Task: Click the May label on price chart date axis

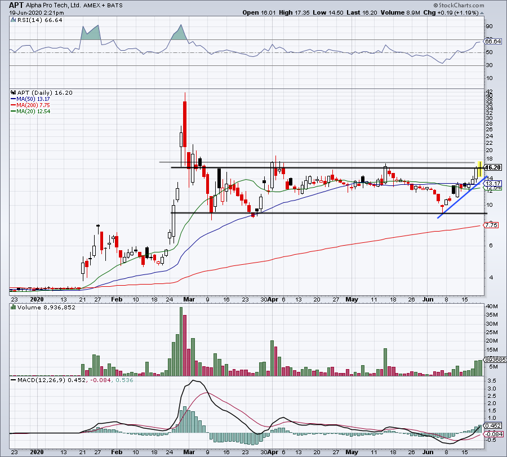Action: pyautogui.click(x=352, y=299)
